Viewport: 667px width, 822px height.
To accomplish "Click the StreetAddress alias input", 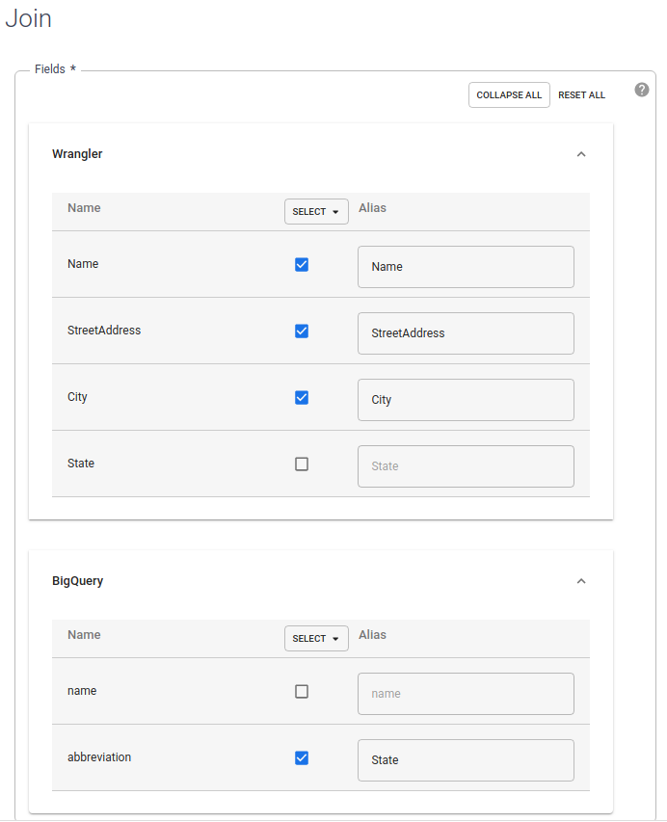I will (x=466, y=333).
